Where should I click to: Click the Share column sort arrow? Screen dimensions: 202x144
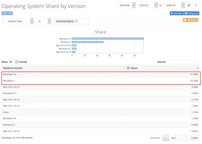(197, 68)
